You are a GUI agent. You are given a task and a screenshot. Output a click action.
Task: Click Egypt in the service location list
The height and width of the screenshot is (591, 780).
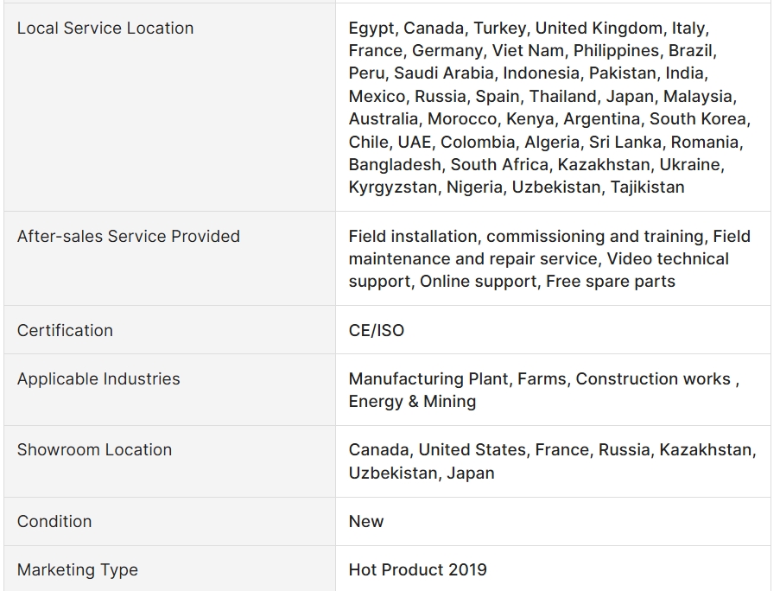[371, 28]
